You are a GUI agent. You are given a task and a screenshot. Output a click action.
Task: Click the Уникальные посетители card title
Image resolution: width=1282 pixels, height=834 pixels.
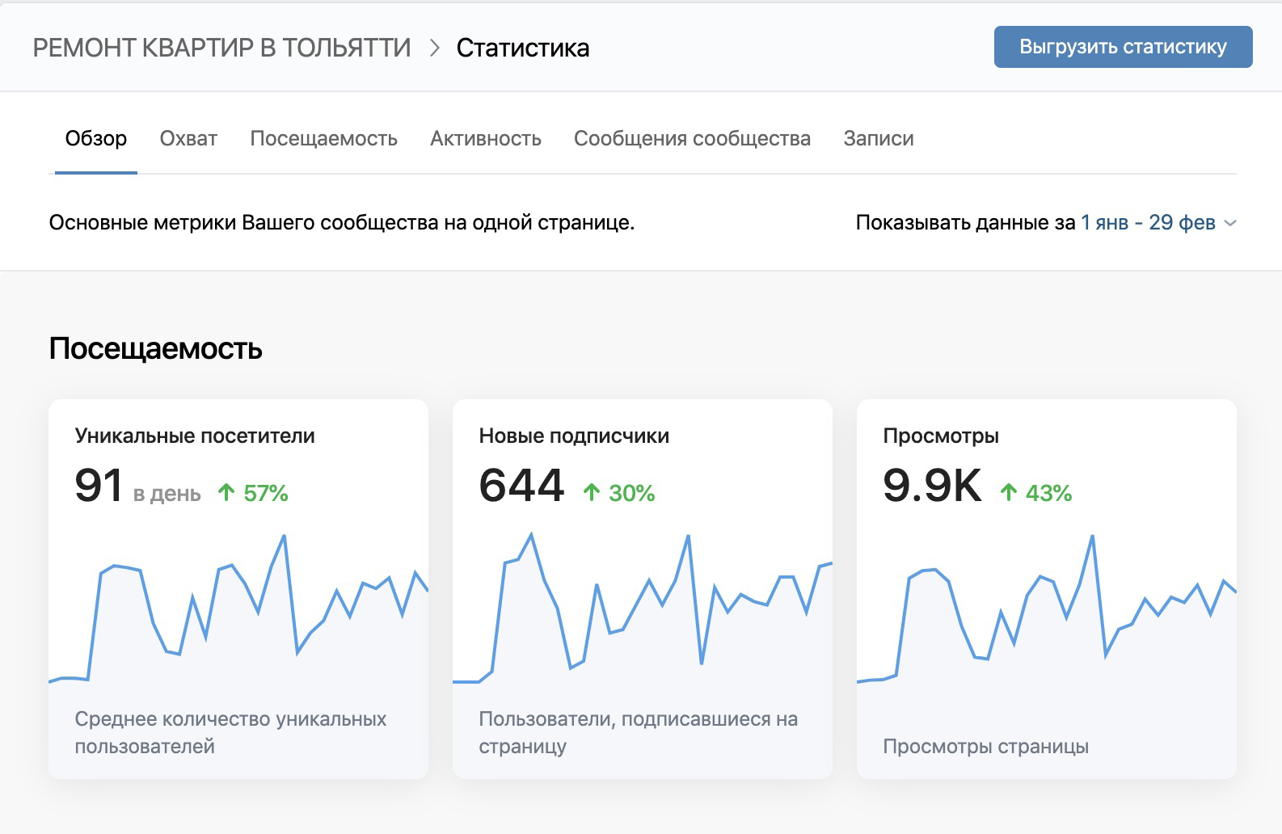195,436
